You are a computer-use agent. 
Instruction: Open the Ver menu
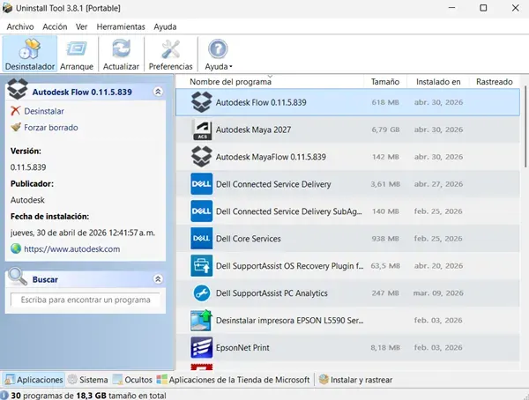pos(81,26)
